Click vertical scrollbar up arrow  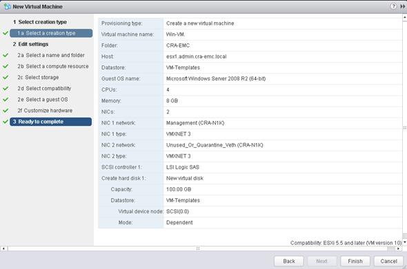(405, 17)
